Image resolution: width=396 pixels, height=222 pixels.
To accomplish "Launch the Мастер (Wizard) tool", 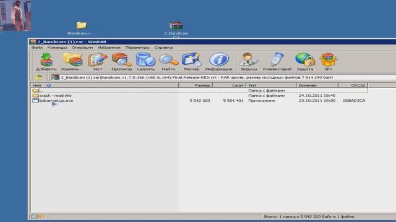I will point(191,62).
